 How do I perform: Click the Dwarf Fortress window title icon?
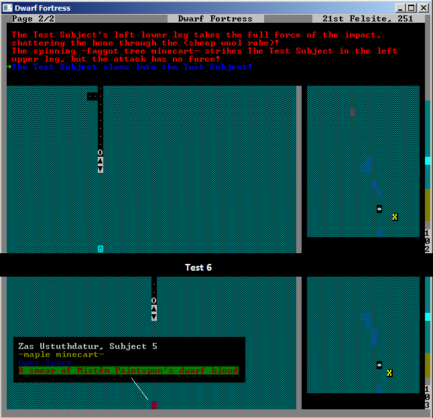click(x=7, y=8)
